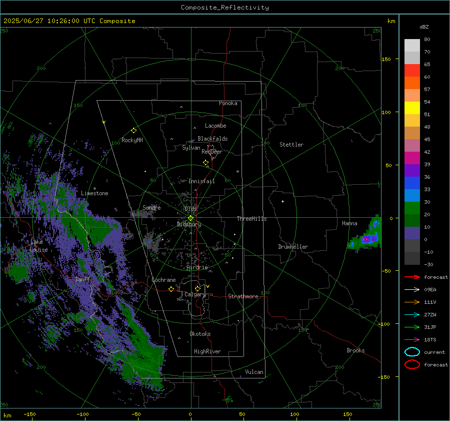Click the Brooks label
450x421 pixels.
355,350
